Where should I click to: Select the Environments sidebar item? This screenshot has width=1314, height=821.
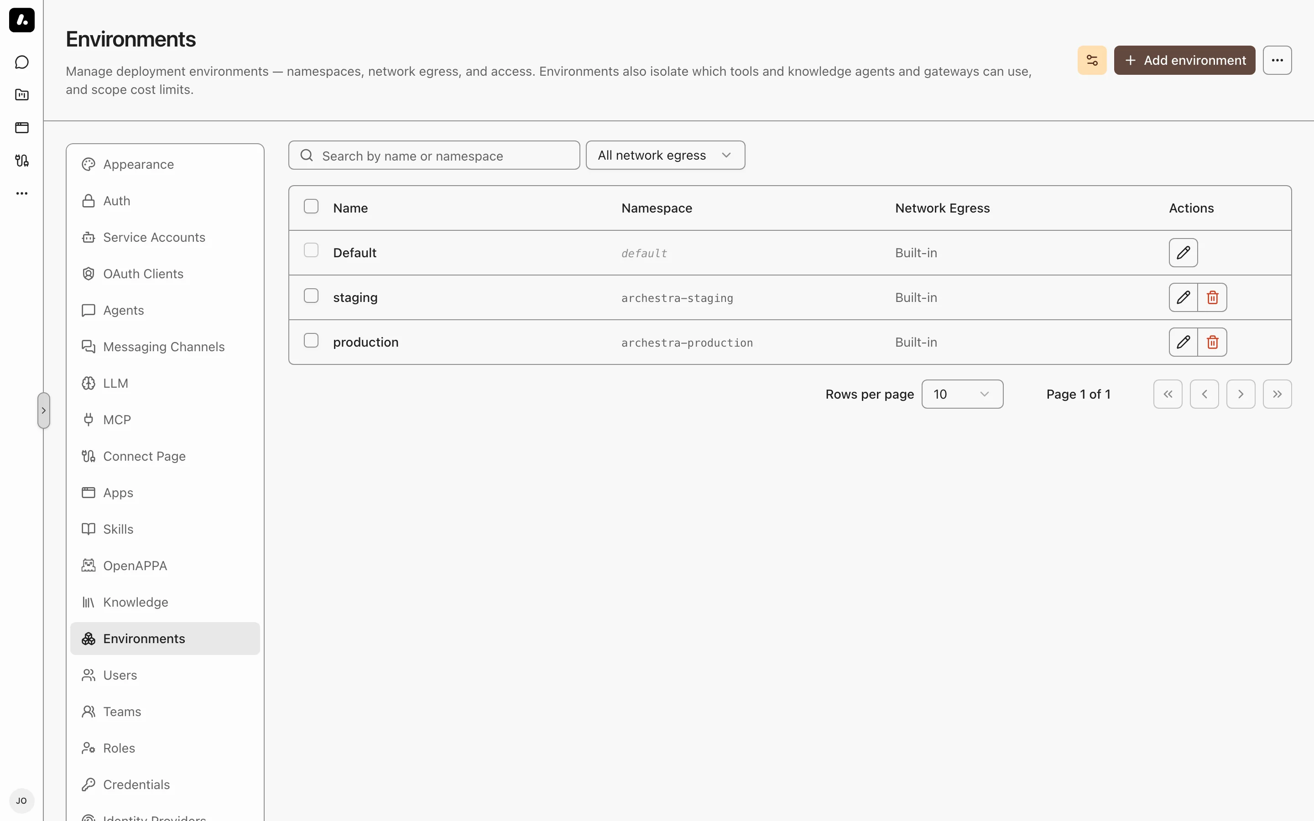pos(165,639)
